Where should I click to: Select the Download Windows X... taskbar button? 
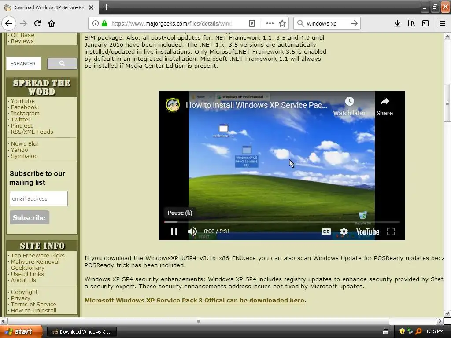click(x=81, y=332)
